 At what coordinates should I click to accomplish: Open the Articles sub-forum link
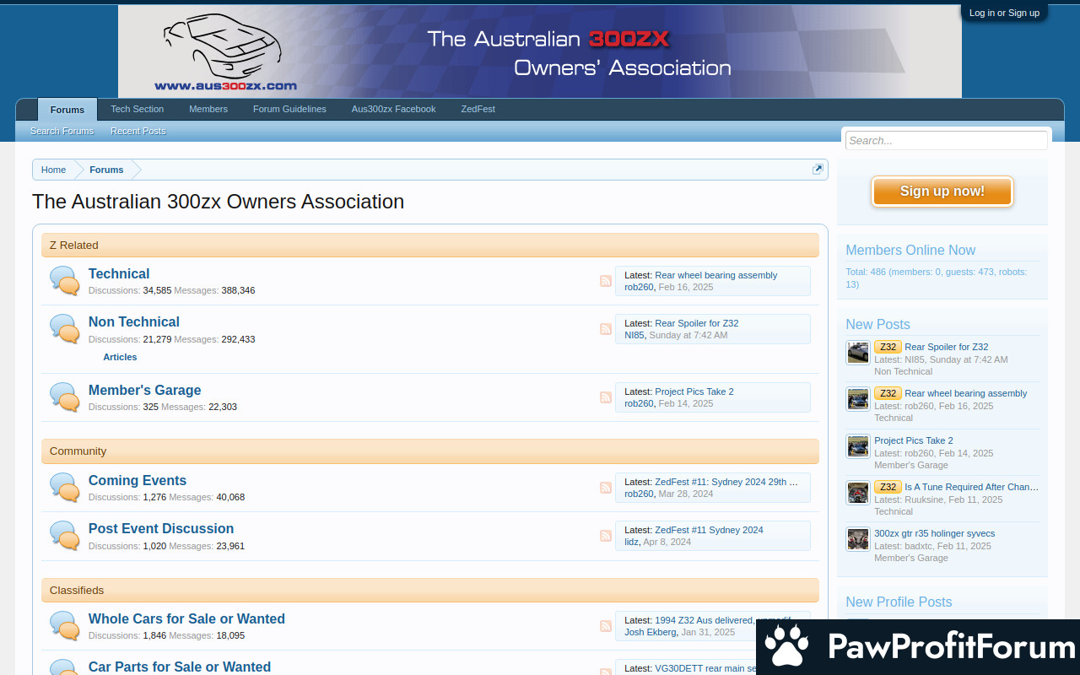coord(120,357)
